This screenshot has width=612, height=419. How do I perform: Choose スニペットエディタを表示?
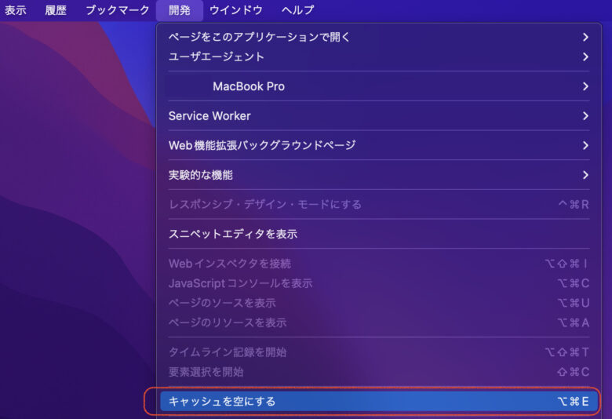[379, 234]
